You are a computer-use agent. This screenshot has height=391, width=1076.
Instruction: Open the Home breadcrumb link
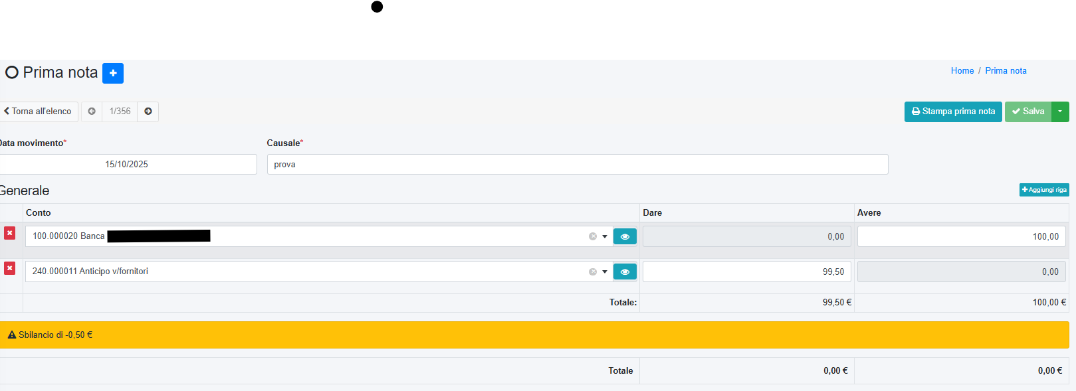(x=962, y=71)
